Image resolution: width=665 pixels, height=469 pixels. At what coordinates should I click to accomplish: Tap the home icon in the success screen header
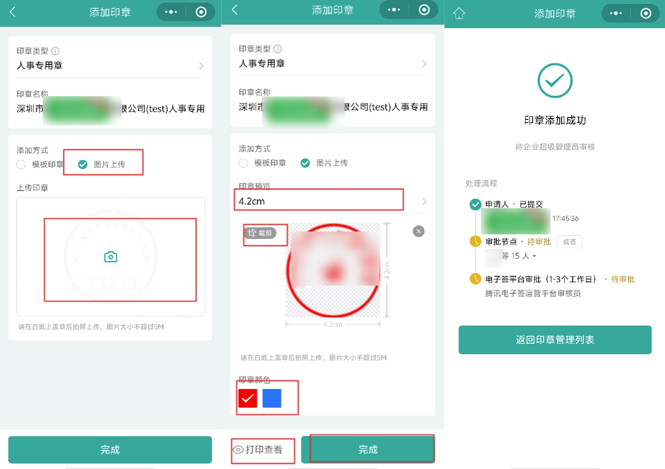click(x=459, y=13)
